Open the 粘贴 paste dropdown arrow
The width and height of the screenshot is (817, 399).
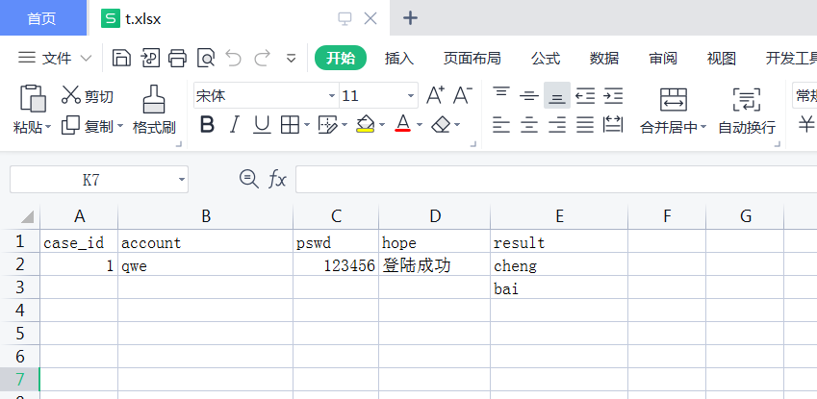click(48, 127)
